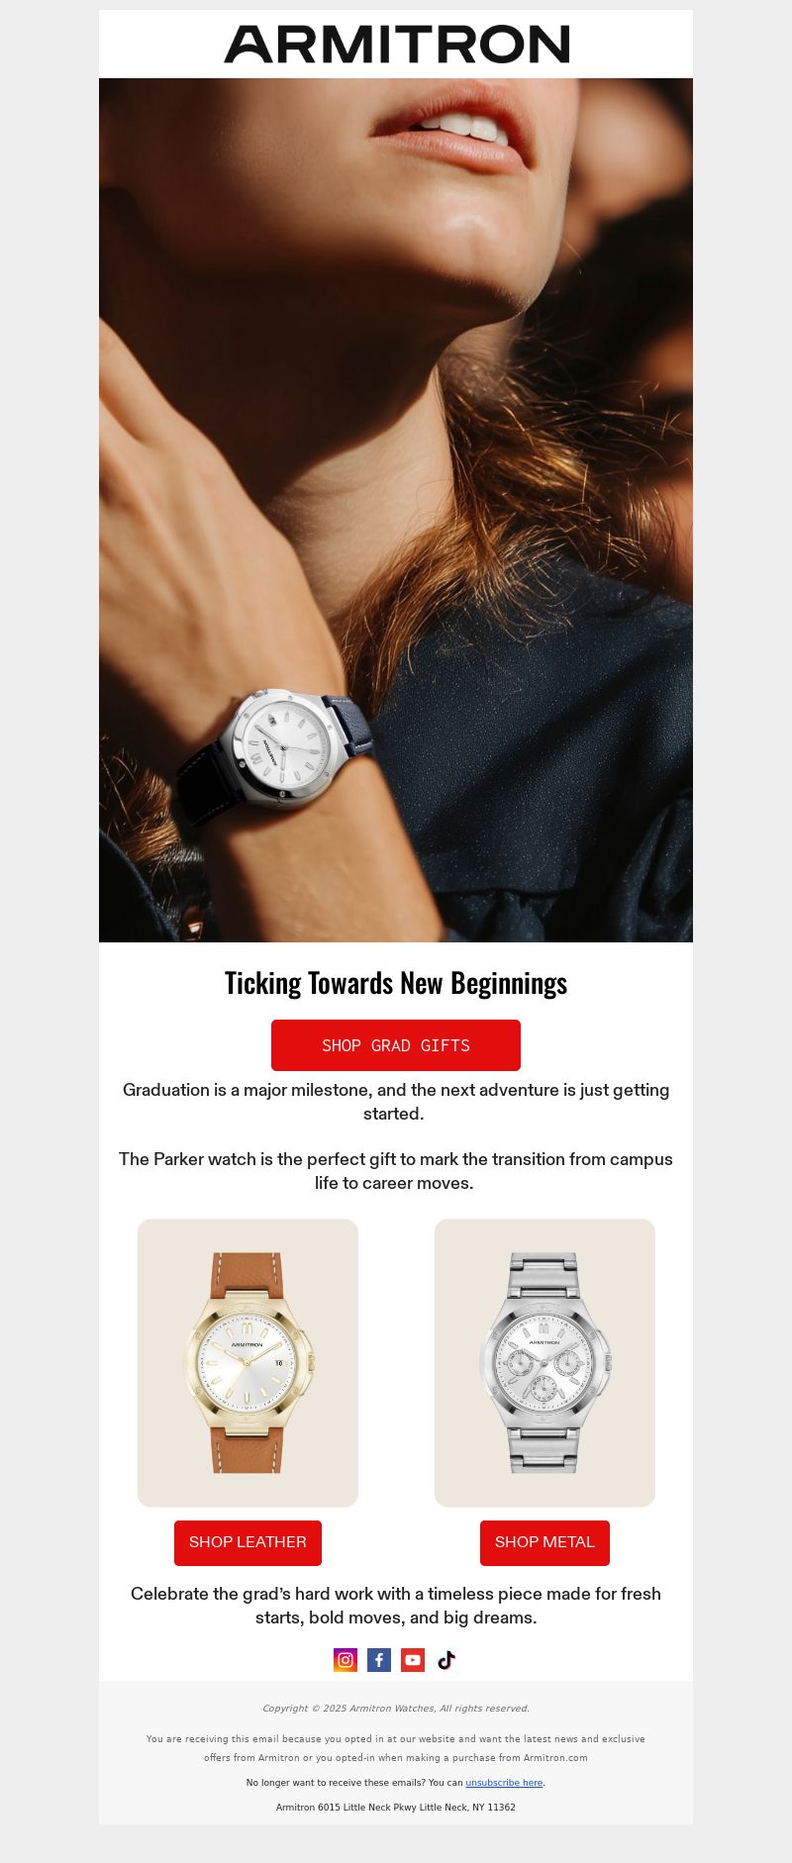The height and width of the screenshot is (1863, 792).
Task: Click the Shop Leather button
Action: (247, 1542)
